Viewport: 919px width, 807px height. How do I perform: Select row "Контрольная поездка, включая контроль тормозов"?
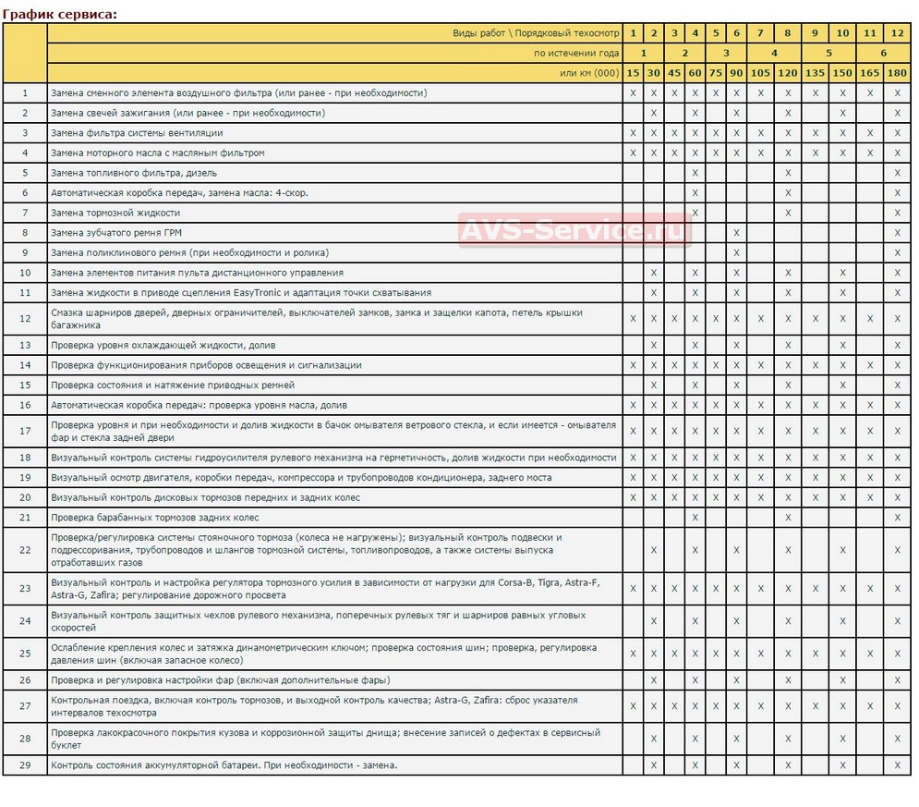(457, 706)
